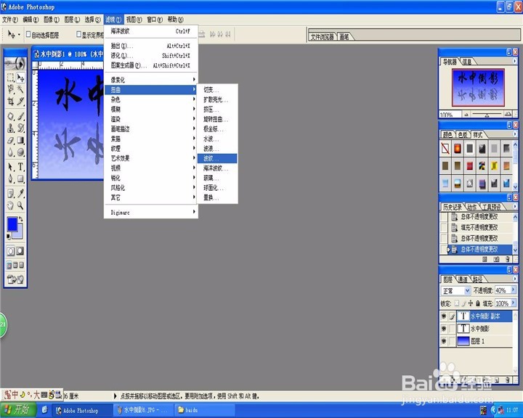Screen dimensions: 523x418
Task: Expand the 像素化 filter submenu
Action: [x=151, y=80]
